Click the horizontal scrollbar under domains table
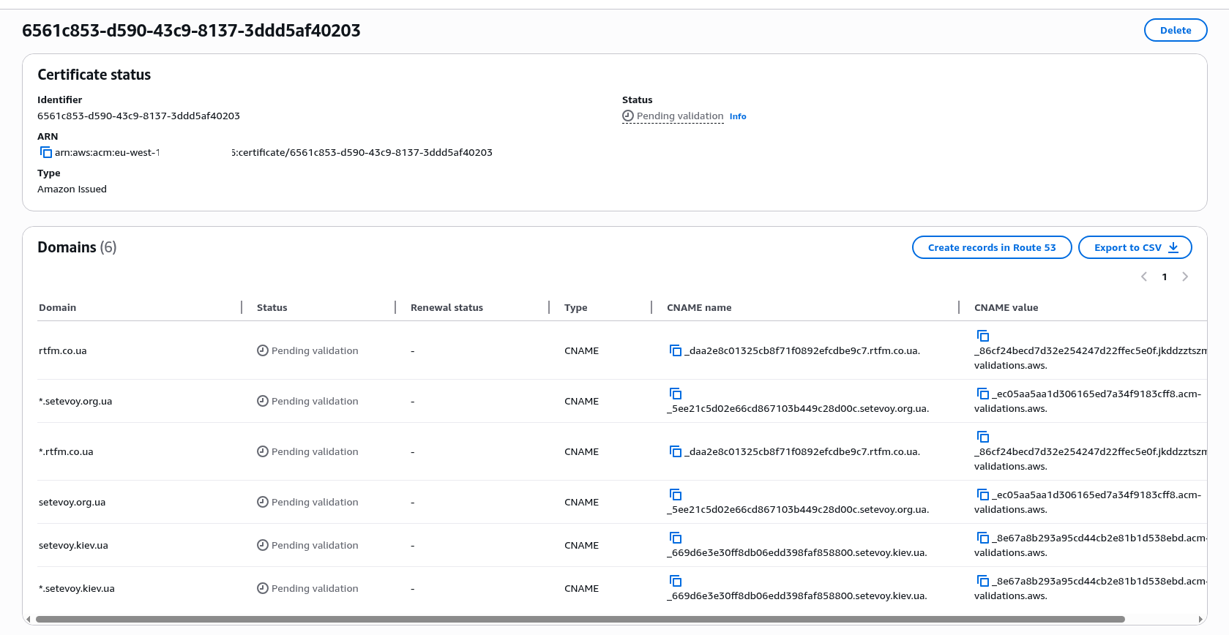 point(580,619)
